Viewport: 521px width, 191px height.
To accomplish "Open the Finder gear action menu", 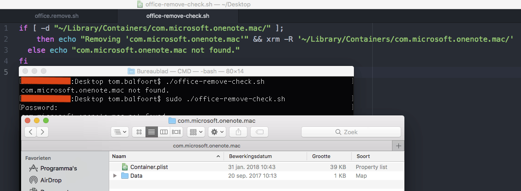I will click(x=217, y=131).
